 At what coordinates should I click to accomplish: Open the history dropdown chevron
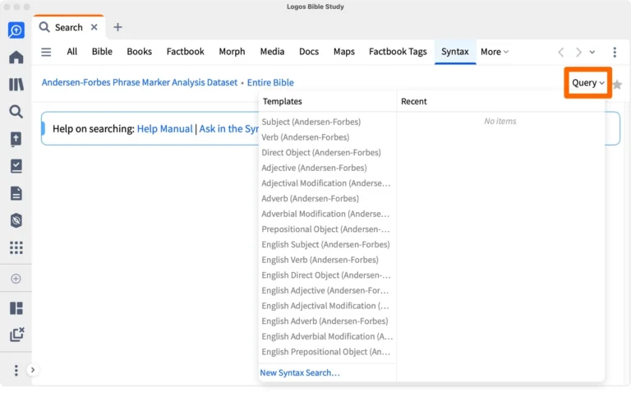tap(592, 52)
